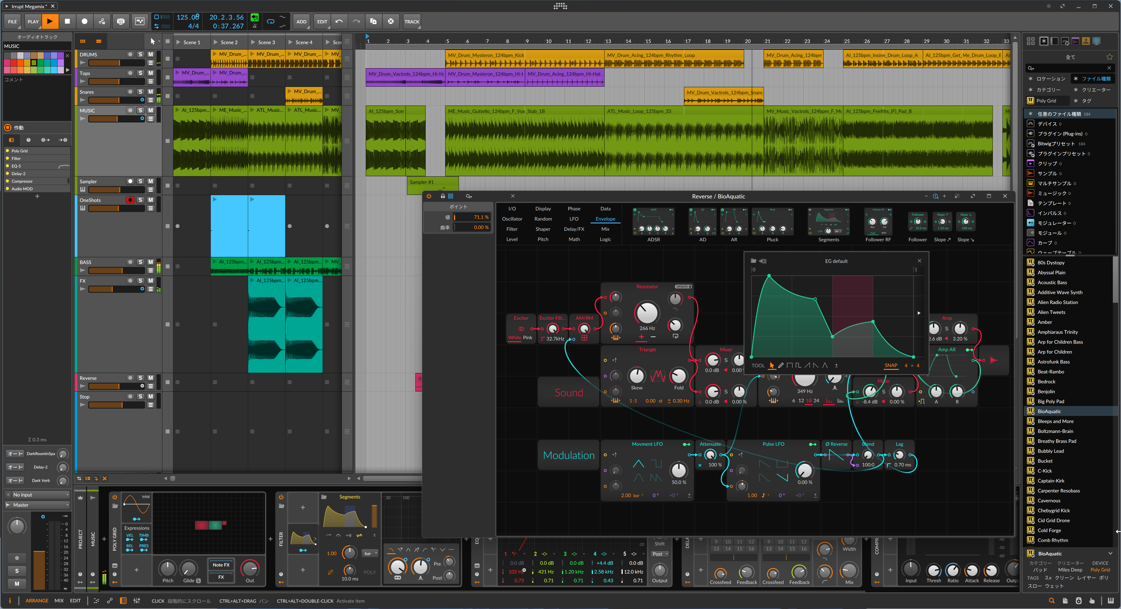1121x609 pixels.
Task: Toggle Poly Grid window power button
Action: (429, 196)
